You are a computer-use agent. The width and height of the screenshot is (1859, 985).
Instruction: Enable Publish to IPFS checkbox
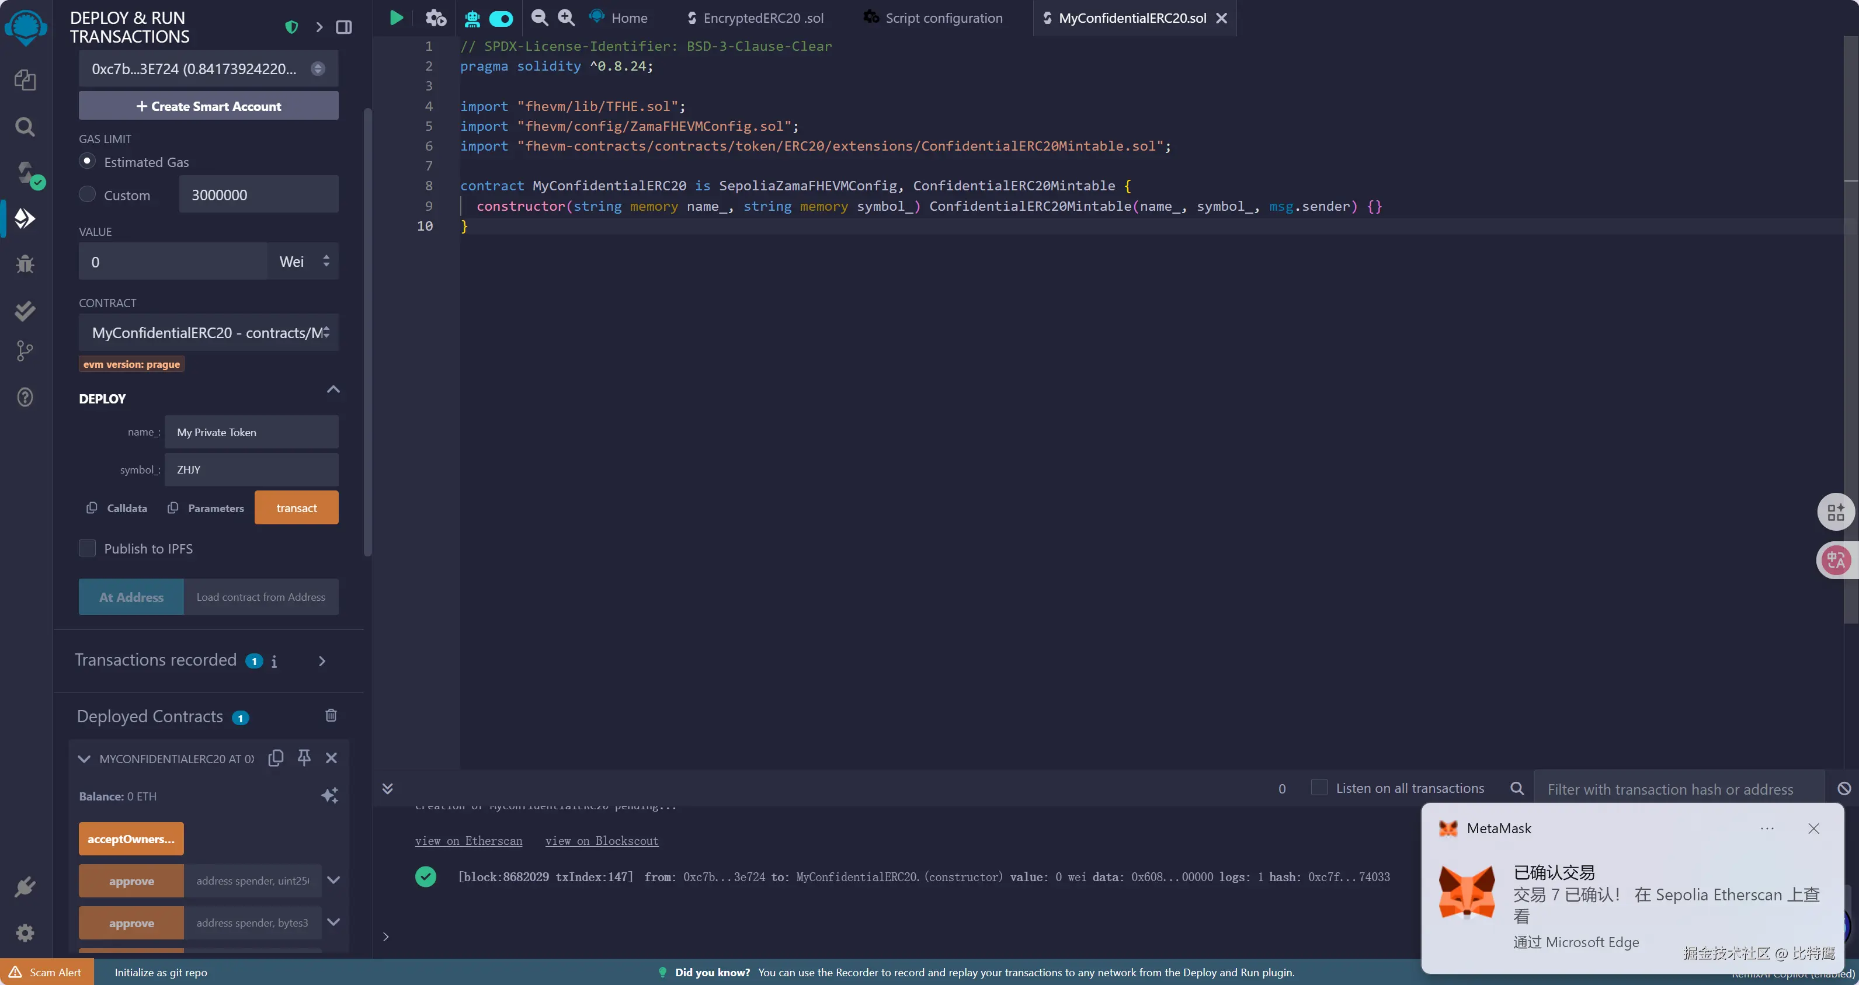[88, 548]
